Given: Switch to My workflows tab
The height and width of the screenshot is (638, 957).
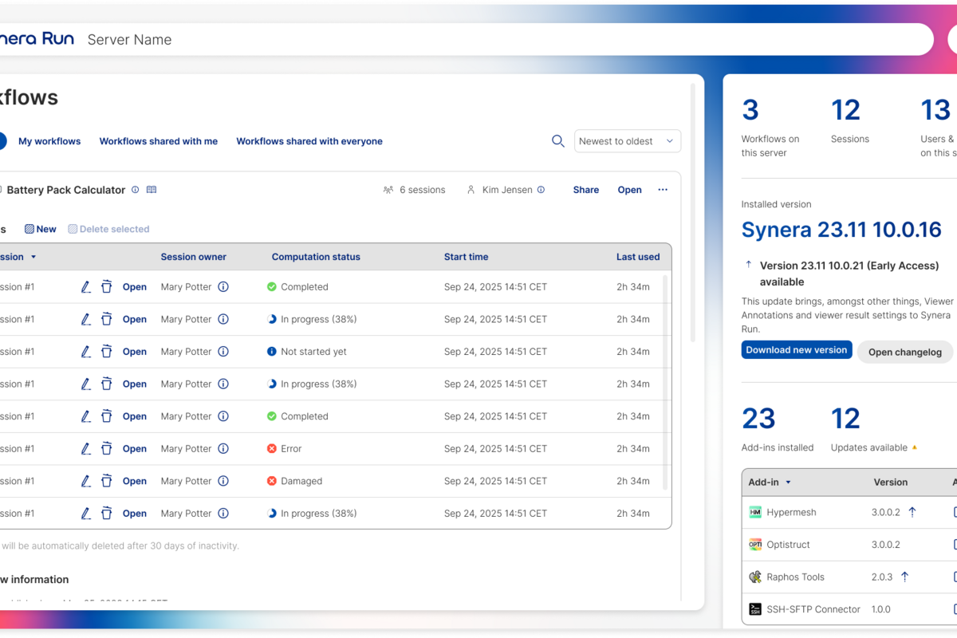Looking at the screenshot, I should pos(49,141).
